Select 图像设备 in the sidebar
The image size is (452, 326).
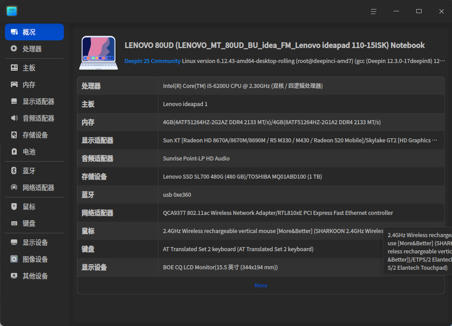click(34, 259)
